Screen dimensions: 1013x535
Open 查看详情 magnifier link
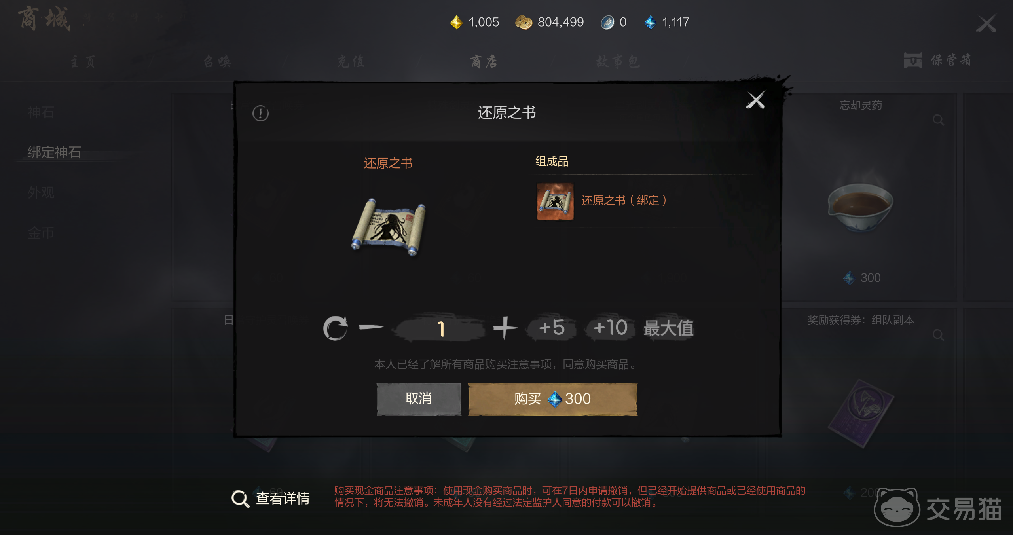tap(270, 499)
